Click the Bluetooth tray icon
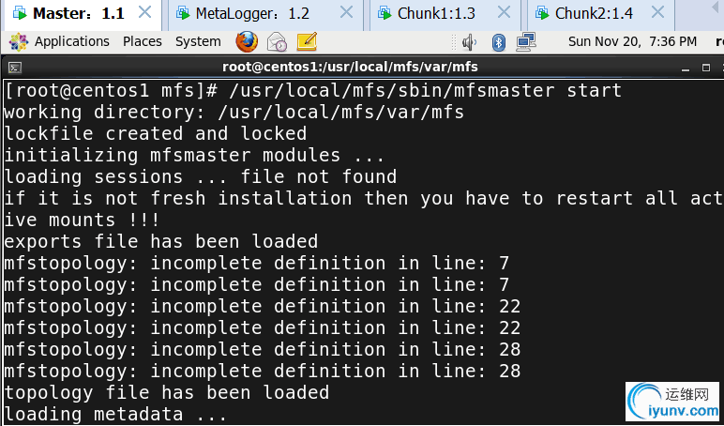Screen dimensions: 724x426 (x=498, y=42)
